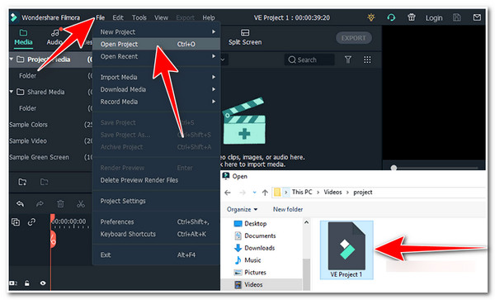The image size is (495, 300).
Task: Toggle track visibility eye icon
Action: point(43,283)
